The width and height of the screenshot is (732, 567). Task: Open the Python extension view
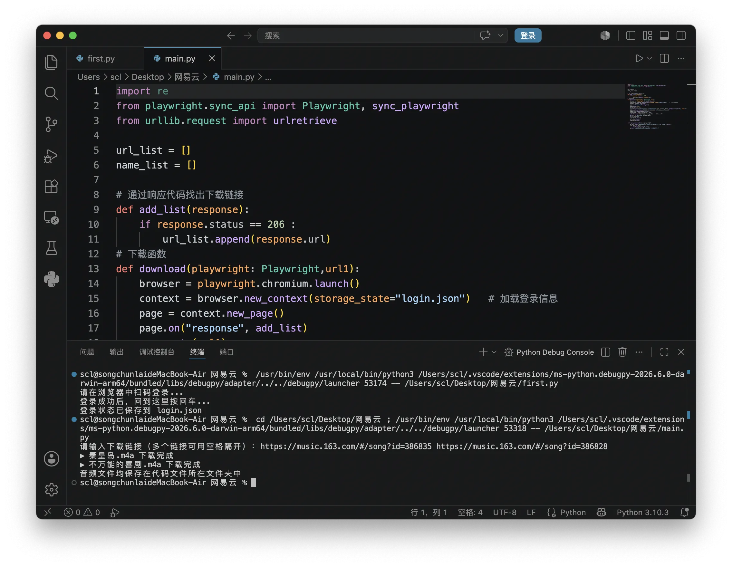51,279
